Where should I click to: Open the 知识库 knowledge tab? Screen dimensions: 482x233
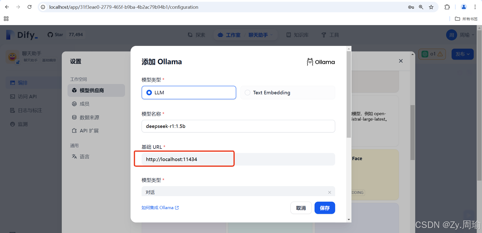(297, 35)
